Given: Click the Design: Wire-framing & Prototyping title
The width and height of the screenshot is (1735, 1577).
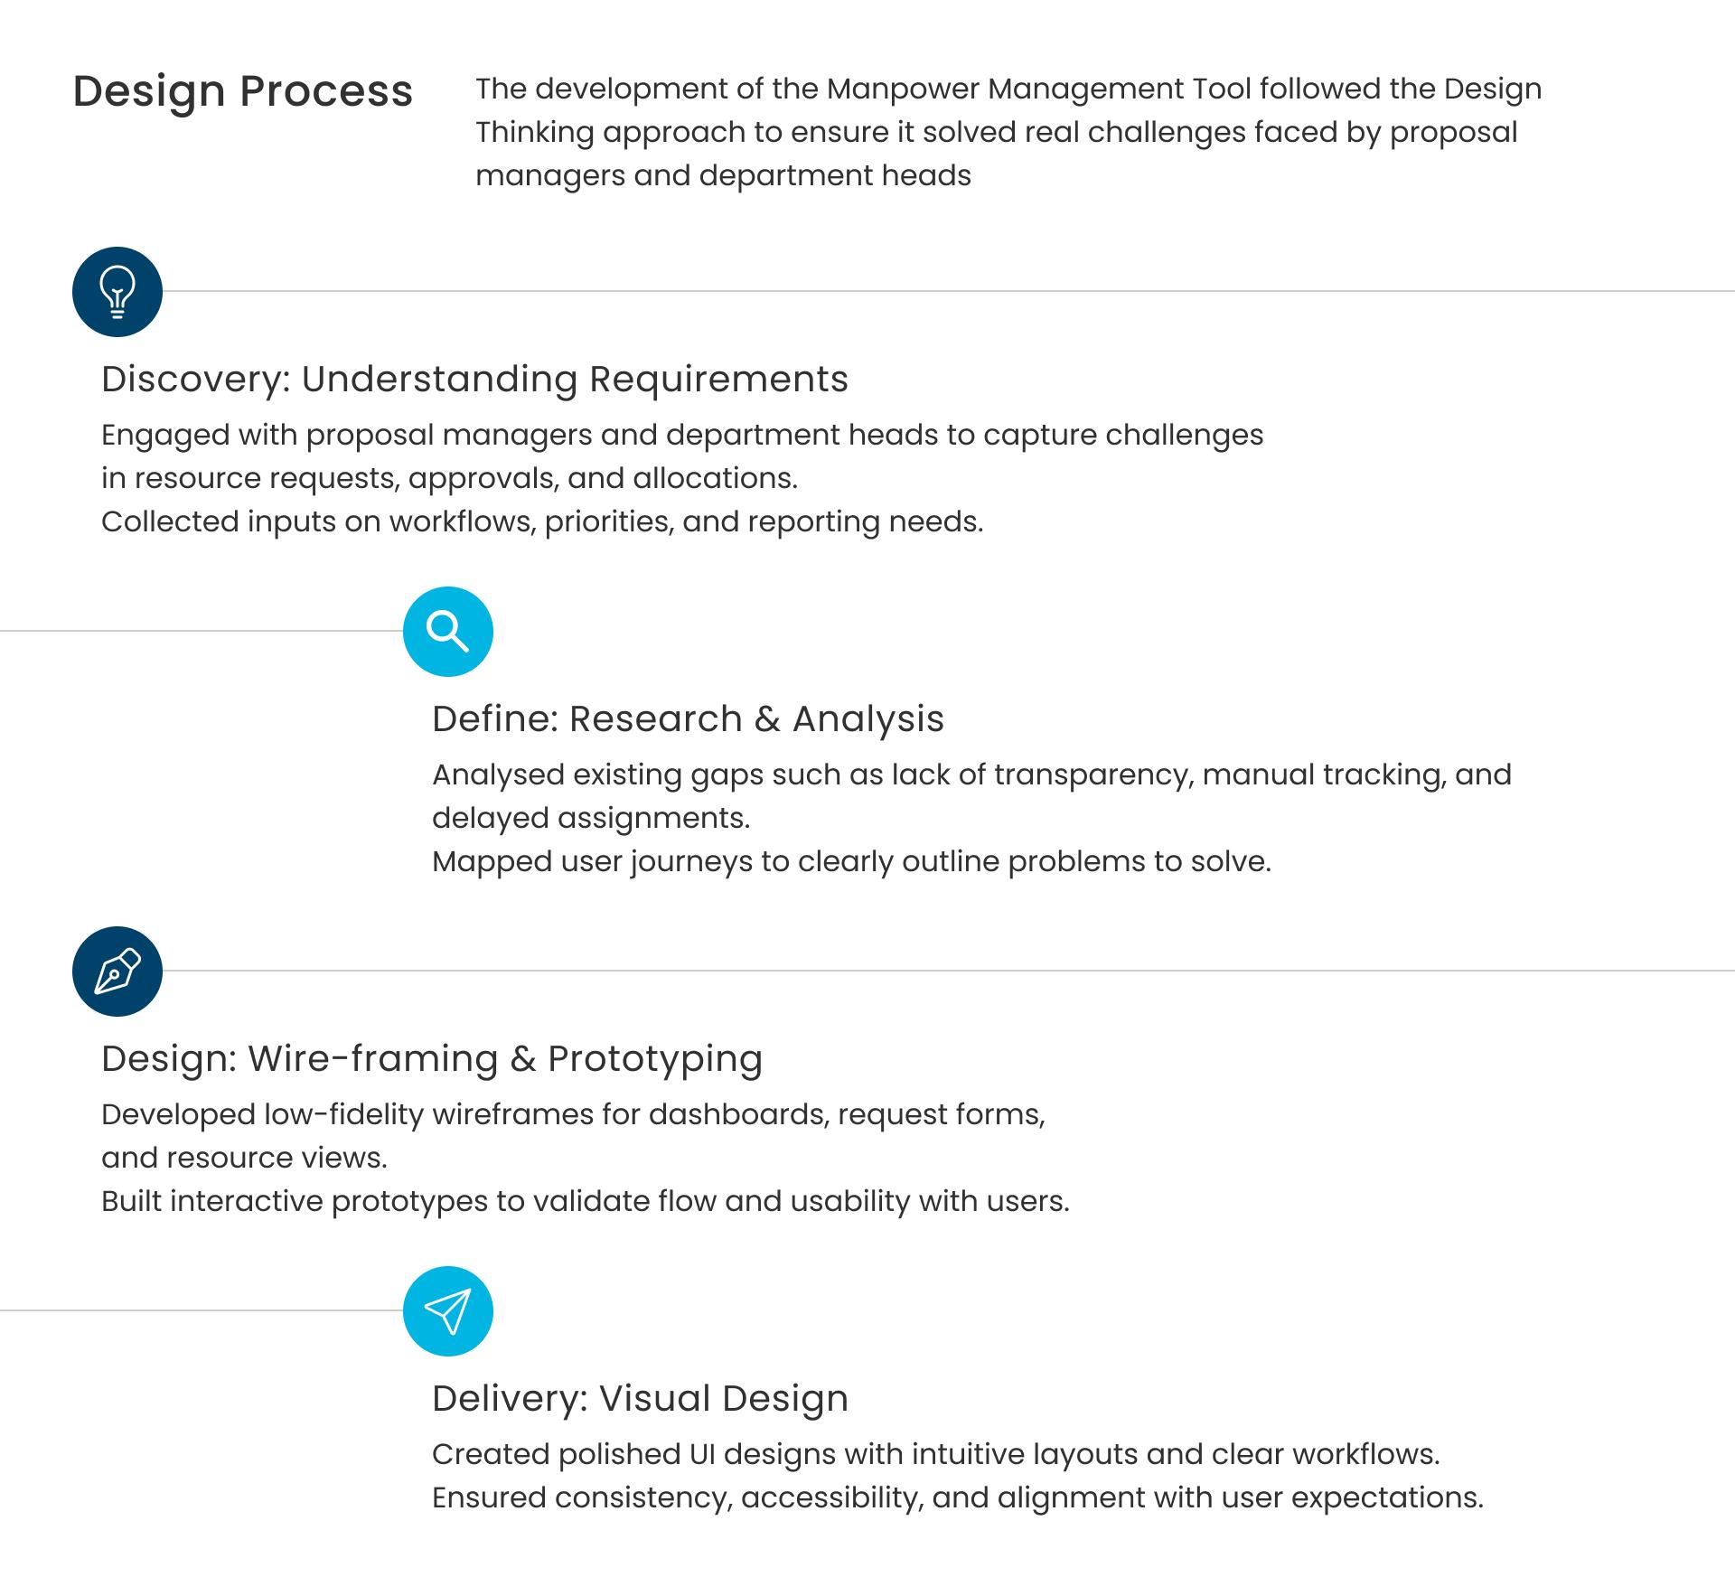Looking at the screenshot, I should [x=432, y=1058].
